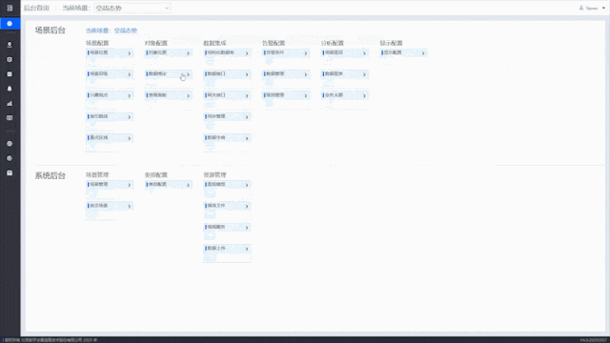The width and height of the screenshot is (610, 343).
Task: Open the bar chart analysis icon in sidebar
Action: pyautogui.click(x=10, y=104)
